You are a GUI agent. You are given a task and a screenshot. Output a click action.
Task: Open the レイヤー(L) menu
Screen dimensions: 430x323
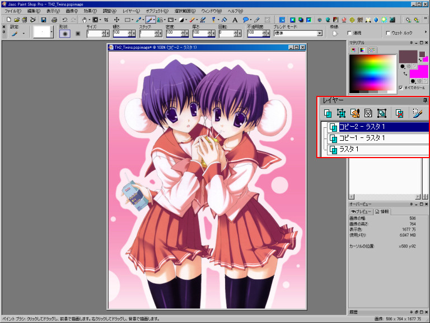tap(131, 11)
